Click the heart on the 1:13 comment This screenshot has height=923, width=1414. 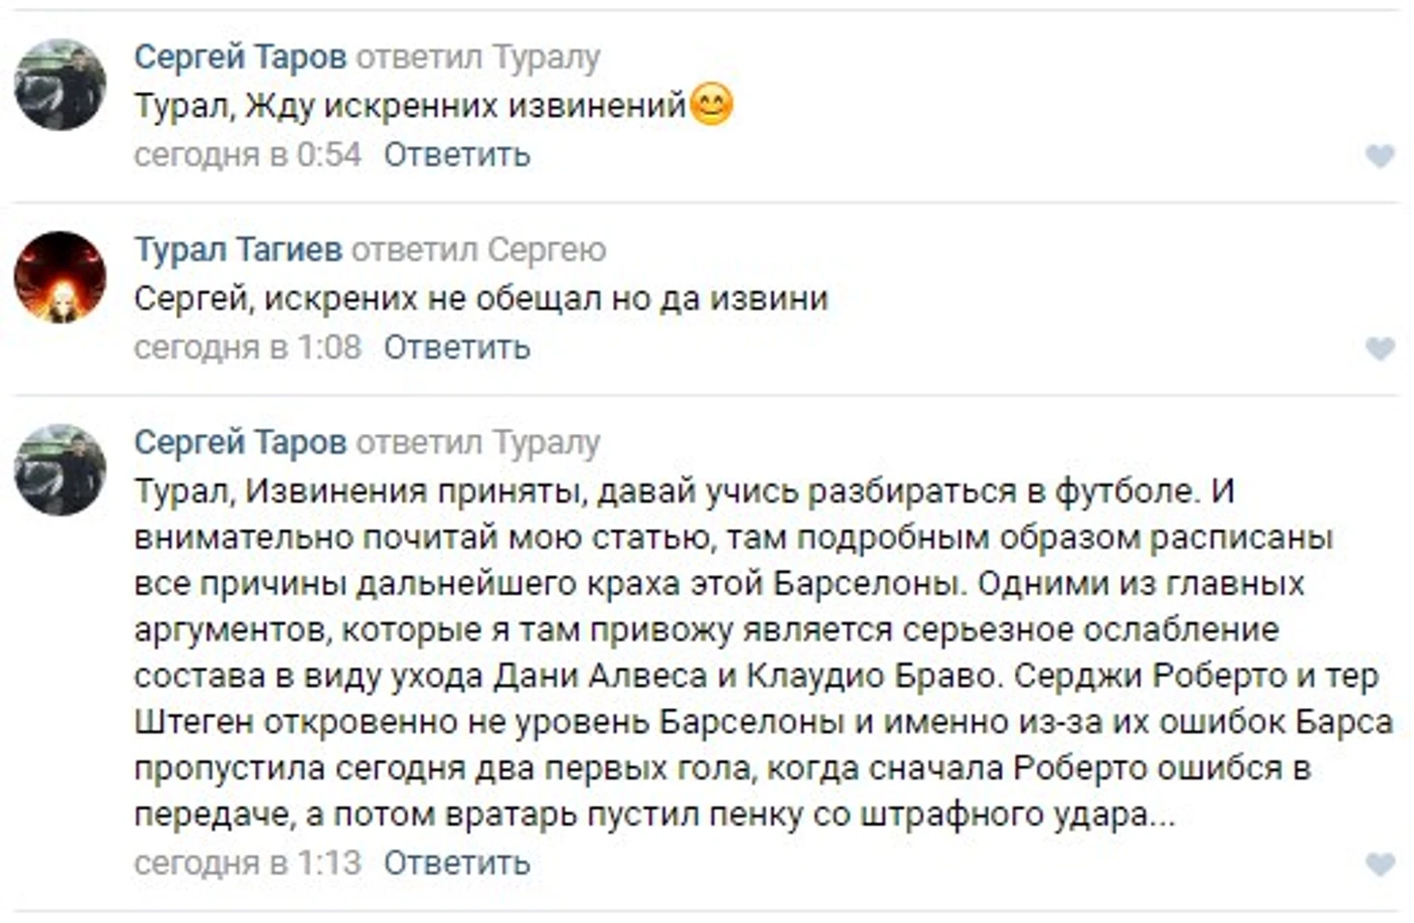click(x=1379, y=863)
